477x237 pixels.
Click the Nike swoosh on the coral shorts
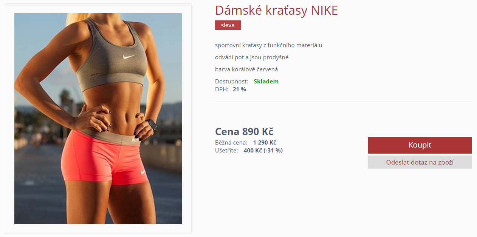143,172
